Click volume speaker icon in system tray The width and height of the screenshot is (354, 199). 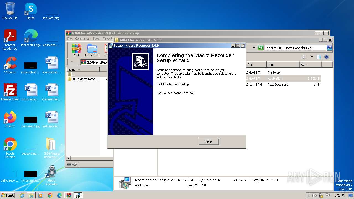coord(314,195)
